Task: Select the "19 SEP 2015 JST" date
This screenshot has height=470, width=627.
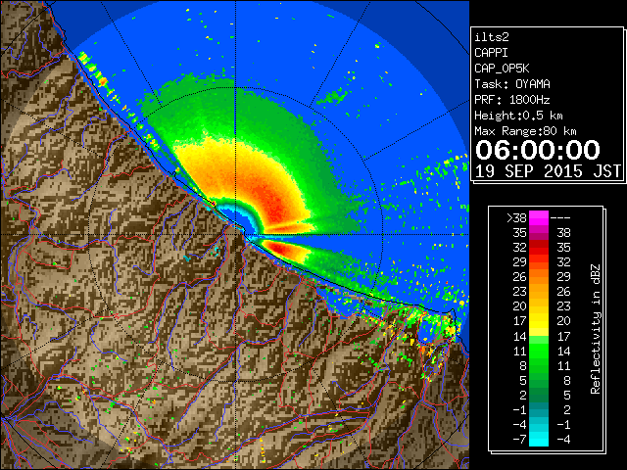Action: (x=548, y=171)
